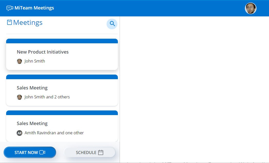Click the notepad icon beside Meetings heading
The height and width of the screenshot is (163, 269).
[x=9, y=23]
